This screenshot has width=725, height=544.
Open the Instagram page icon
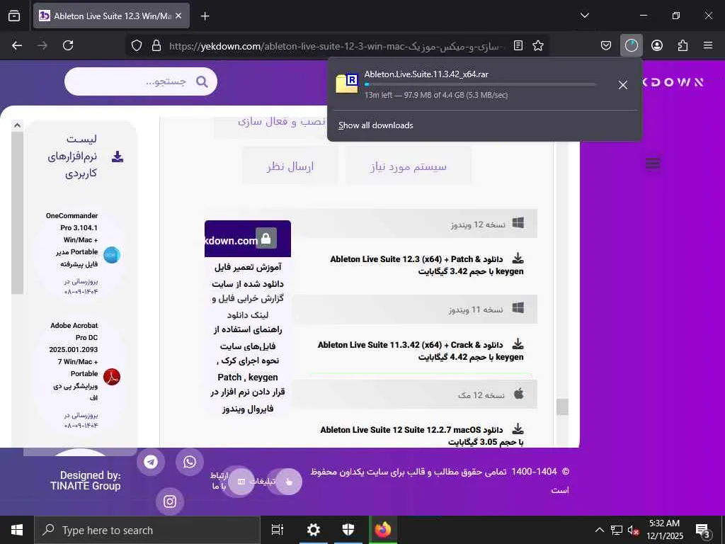coord(170,501)
